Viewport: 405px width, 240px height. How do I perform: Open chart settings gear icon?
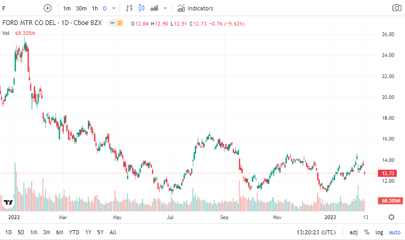[x=391, y=217]
